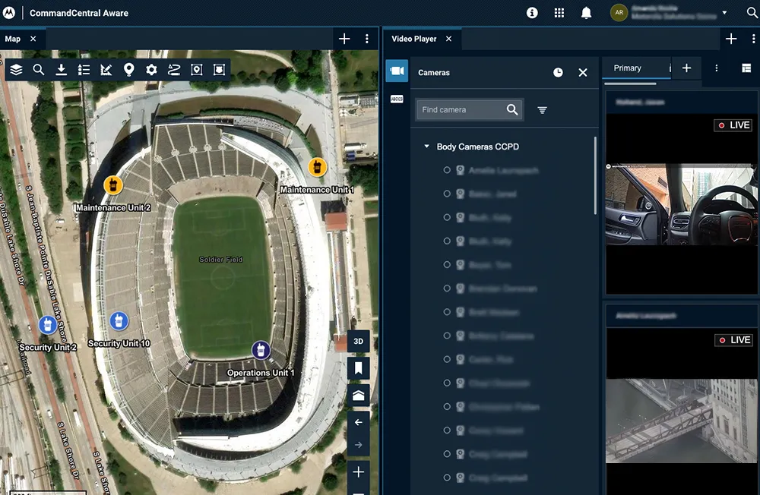Switch to the Video Player tab
The width and height of the screenshot is (760, 495).
coord(416,39)
